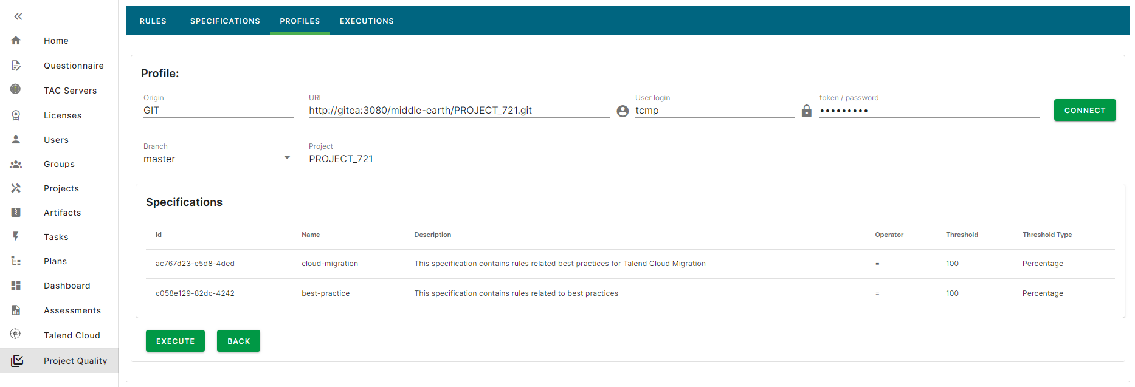The height and width of the screenshot is (387, 1135).
Task: Click the lock icon beside password field
Action: 806,111
